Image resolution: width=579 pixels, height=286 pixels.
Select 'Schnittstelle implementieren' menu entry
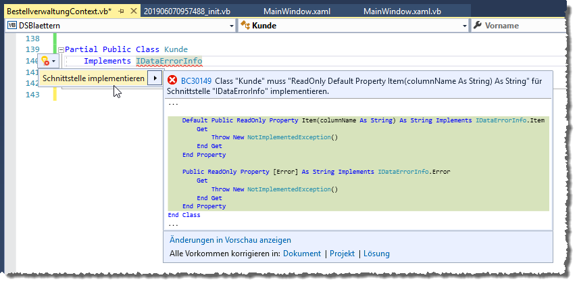93,78
